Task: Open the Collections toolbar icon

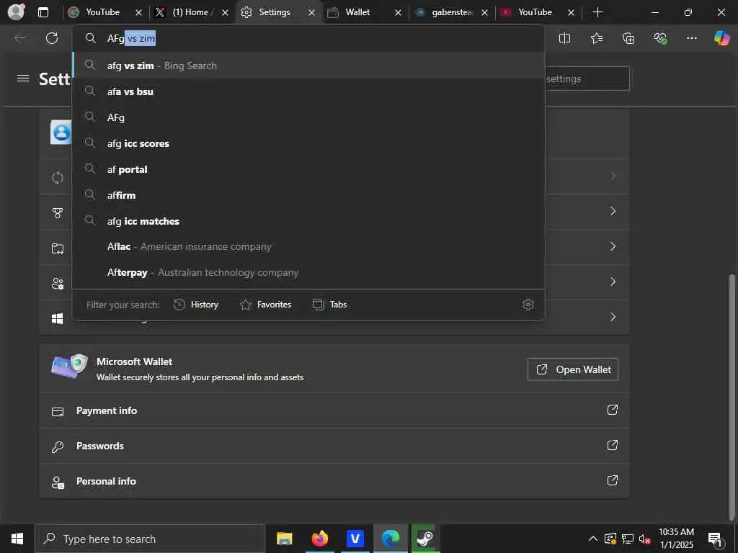Action: (628, 38)
